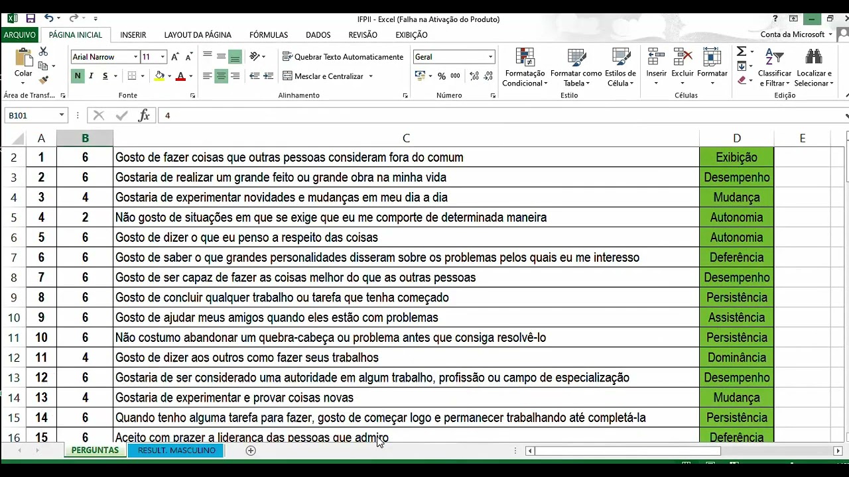Click Quebrar Texto Automaticamente
Image resolution: width=849 pixels, height=477 pixels.
point(343,57)
